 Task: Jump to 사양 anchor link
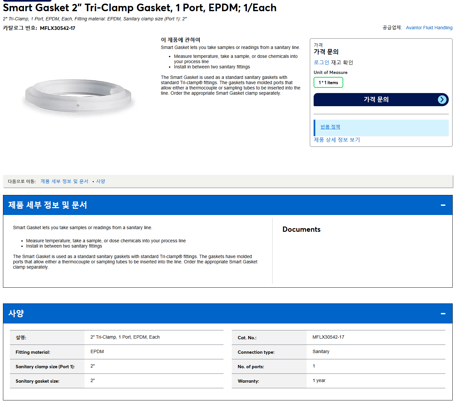coord(101,181)
